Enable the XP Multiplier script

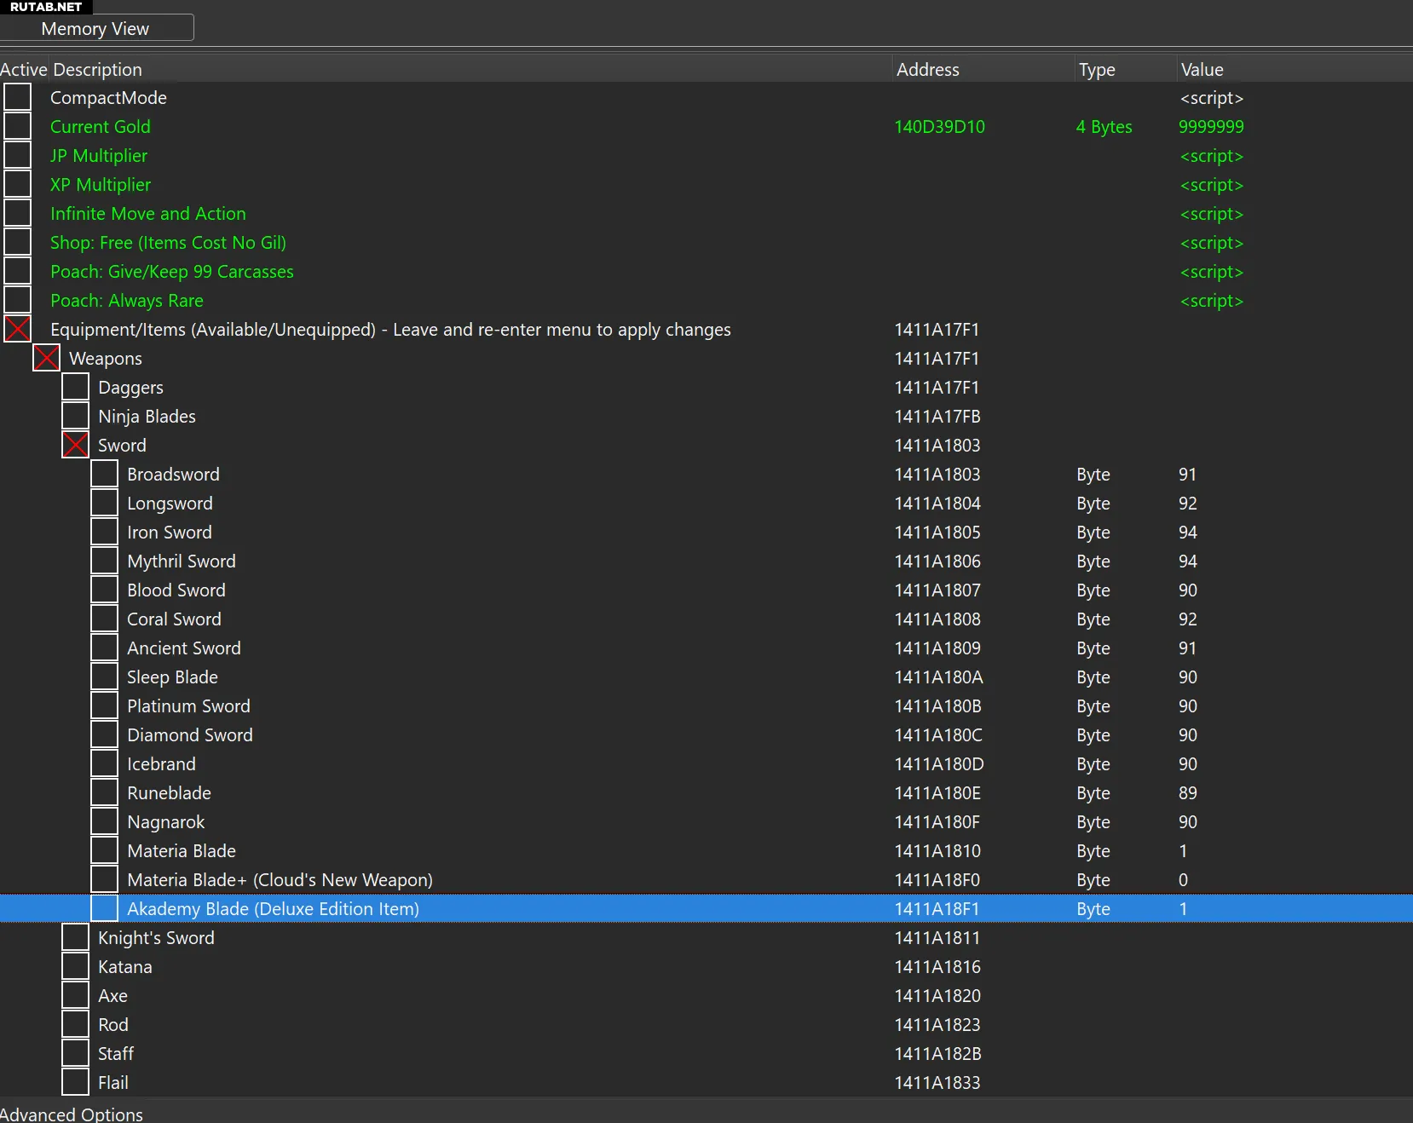(x=18, y=184)
